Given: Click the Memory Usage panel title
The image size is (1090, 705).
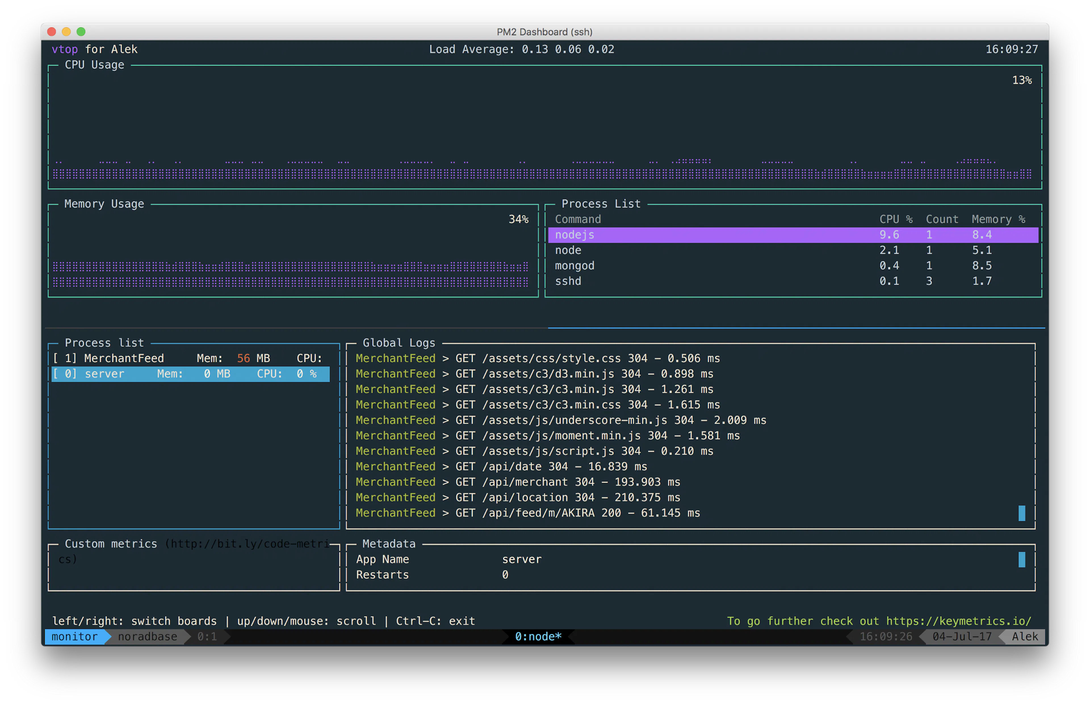Looking at the screenshot, I should (104, 204).
